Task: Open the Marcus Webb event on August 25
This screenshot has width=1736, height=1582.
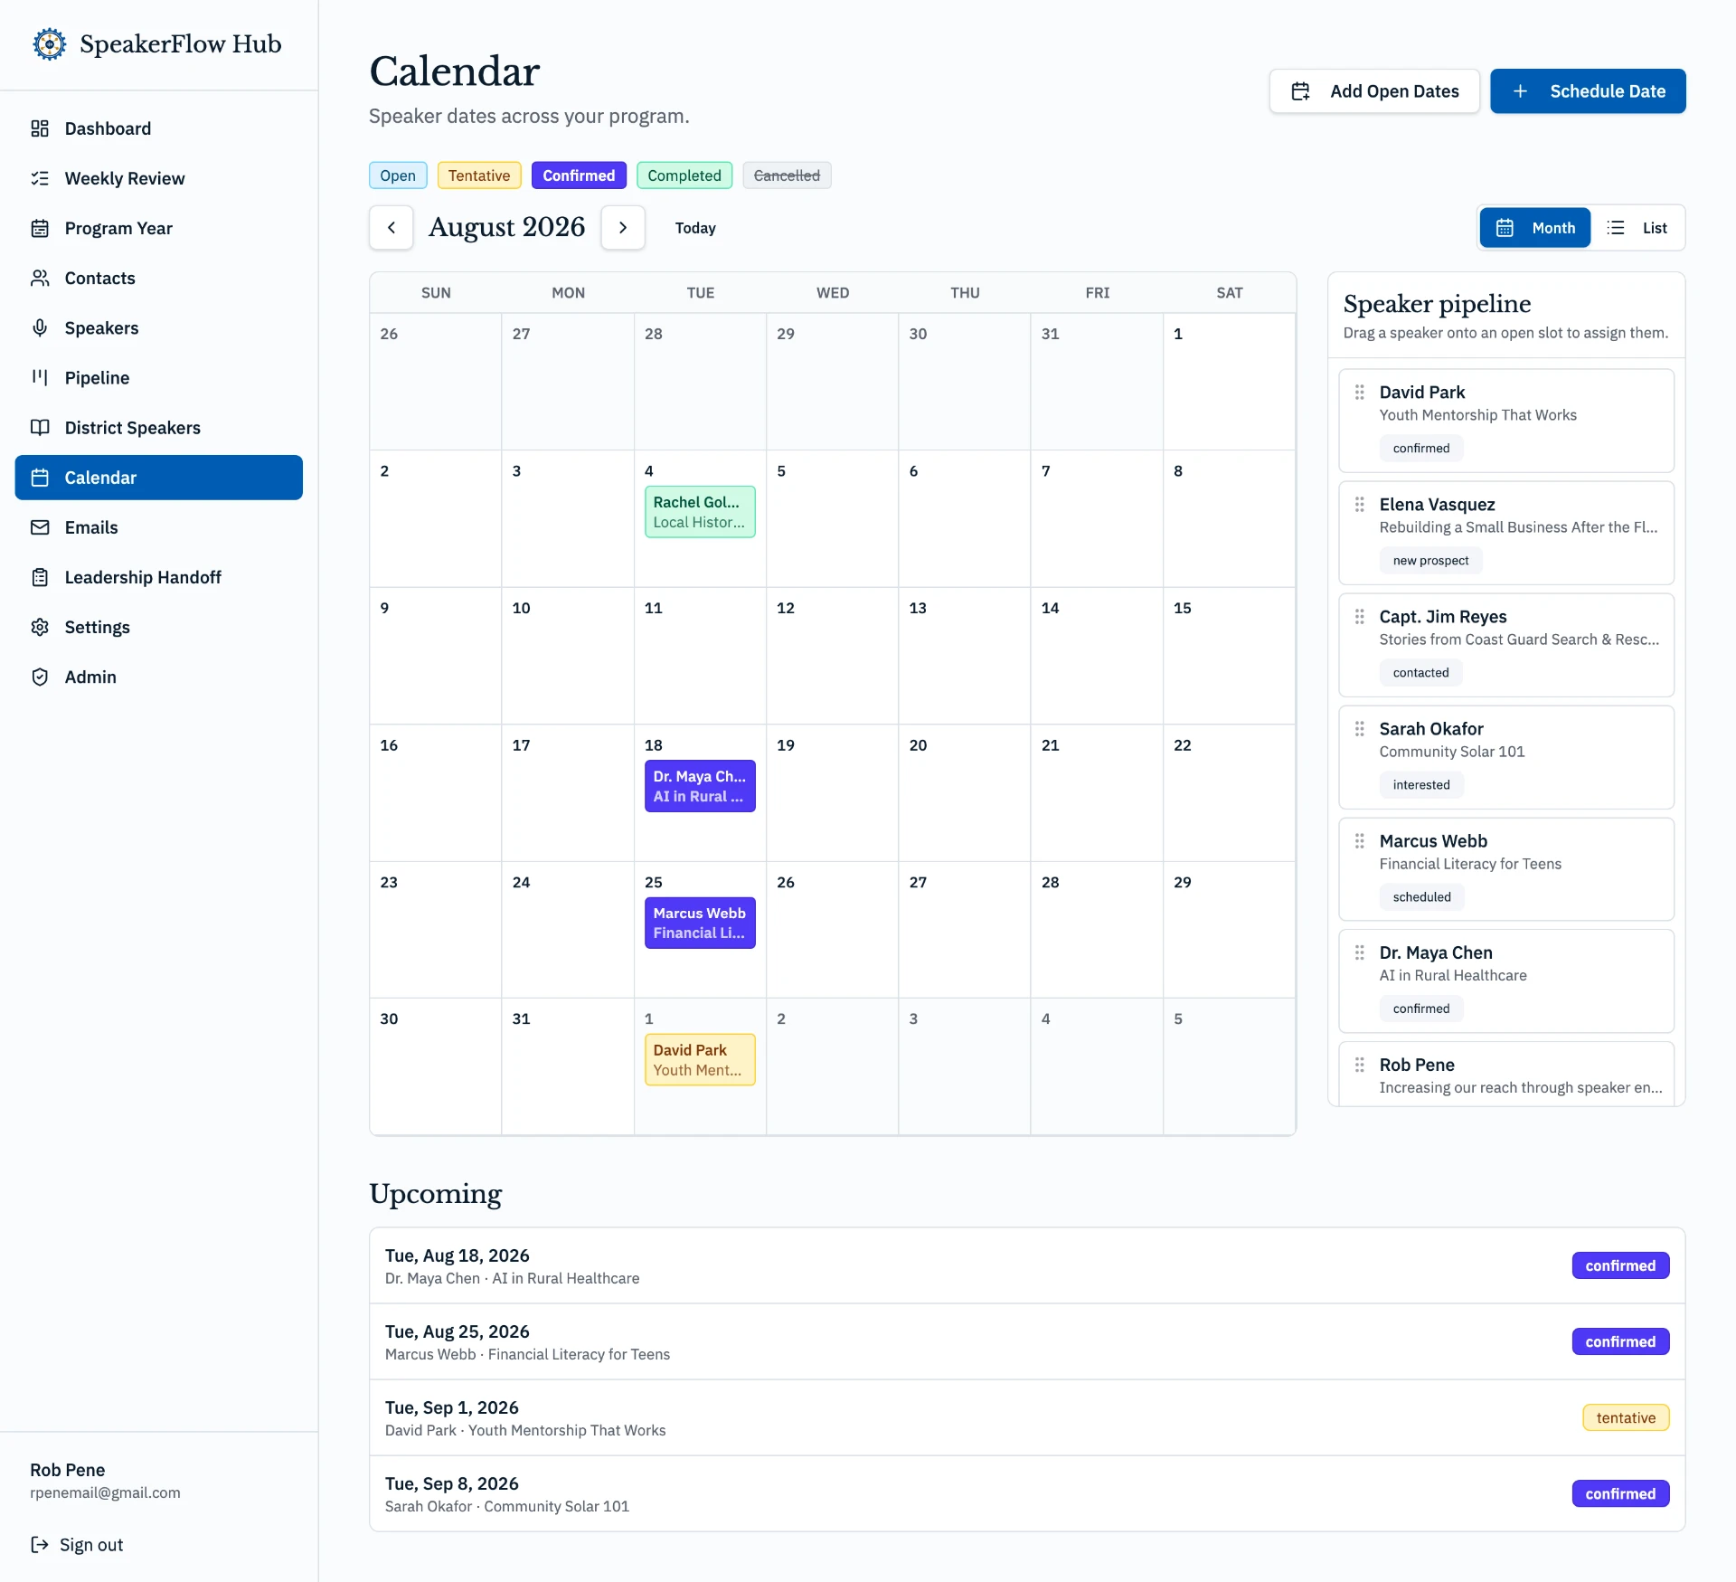Action: (x=700, y=923)
